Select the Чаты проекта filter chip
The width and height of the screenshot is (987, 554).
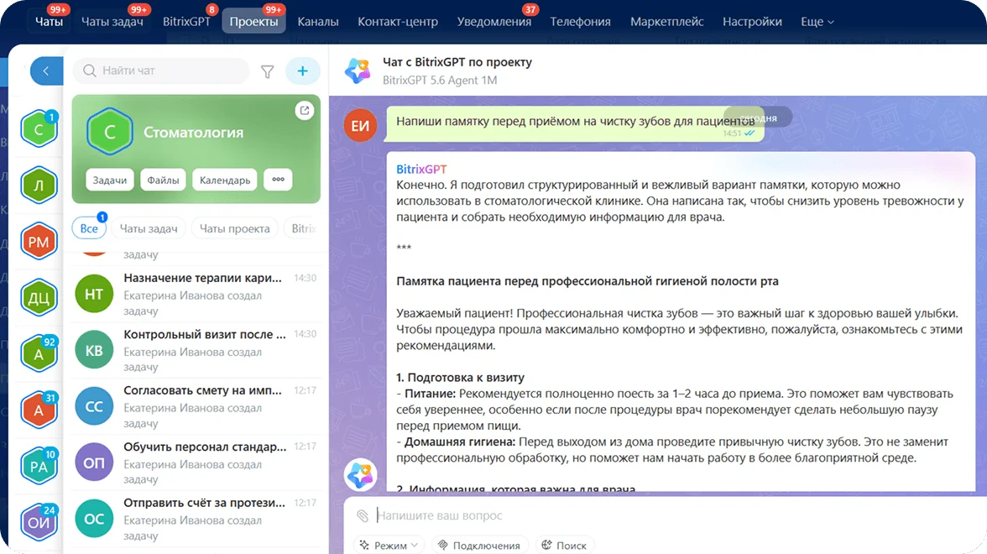pyautogui.click(x=235, y=228)
